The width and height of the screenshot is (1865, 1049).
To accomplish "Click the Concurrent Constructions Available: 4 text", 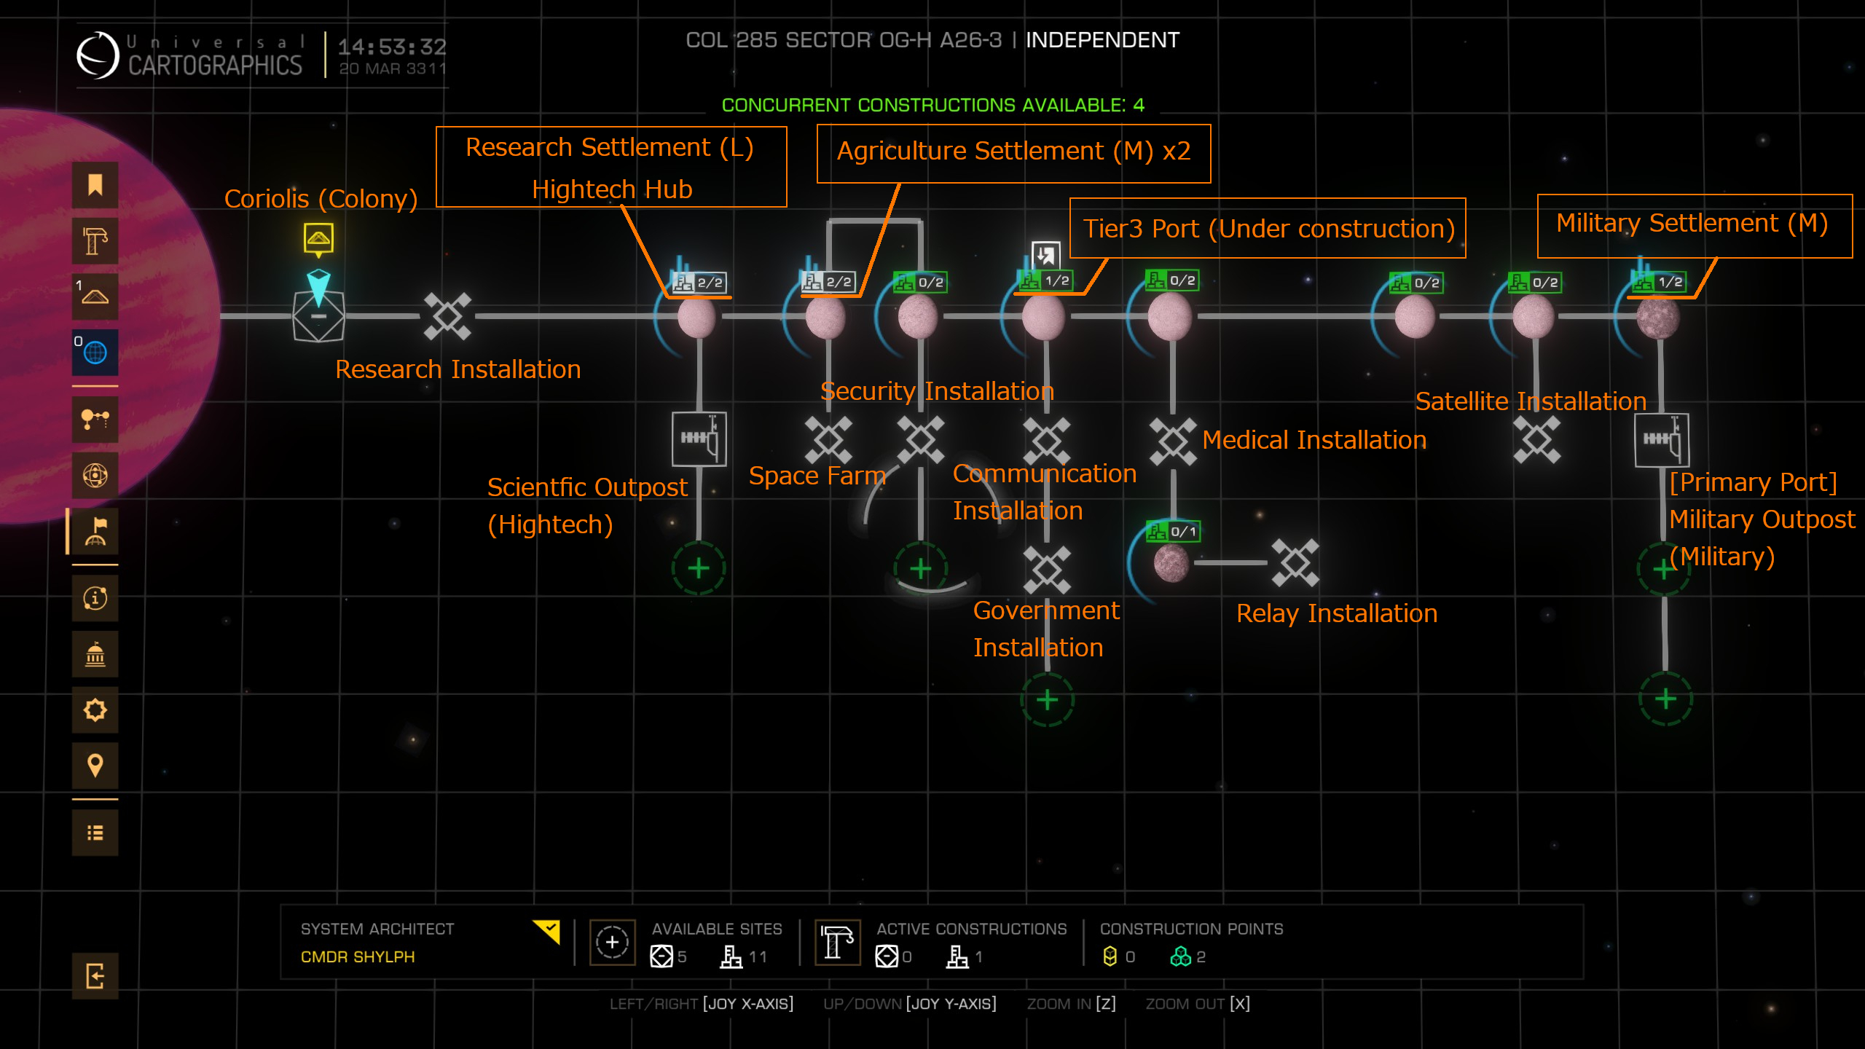I will tap(932, 105).
